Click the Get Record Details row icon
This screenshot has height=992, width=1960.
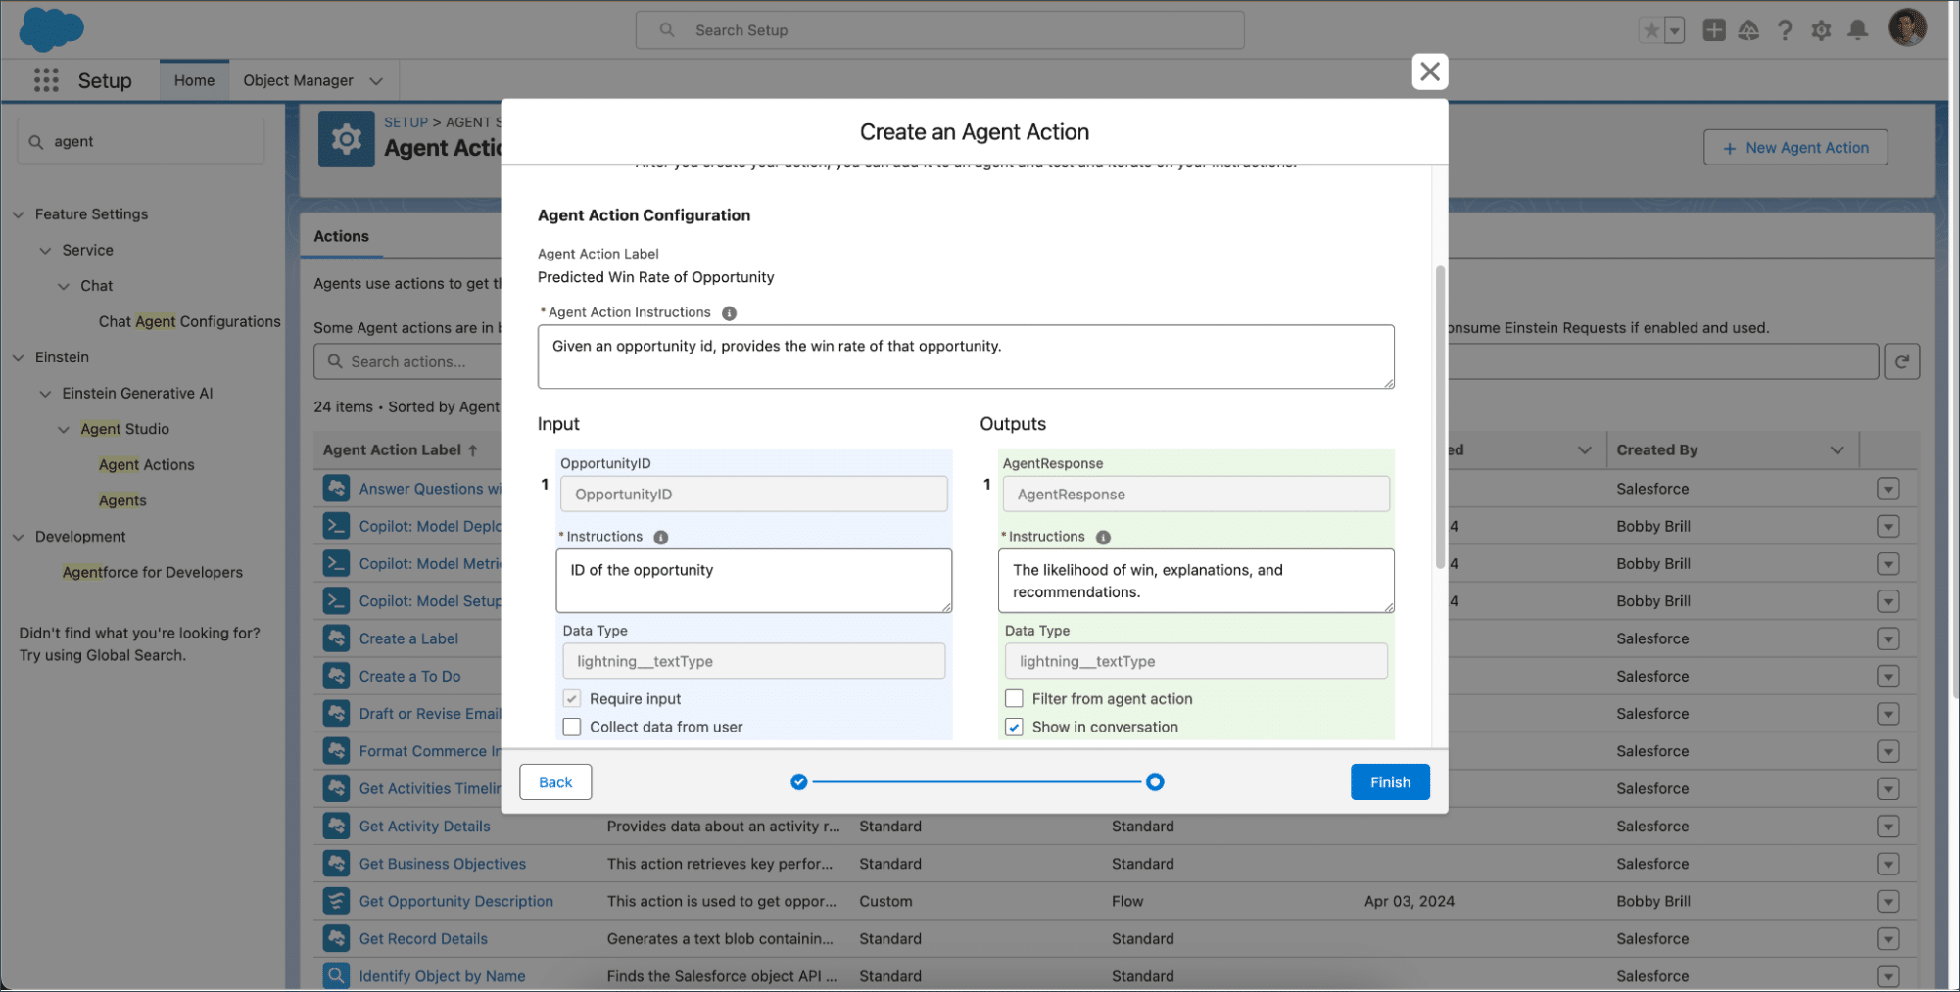coord(336,938)
